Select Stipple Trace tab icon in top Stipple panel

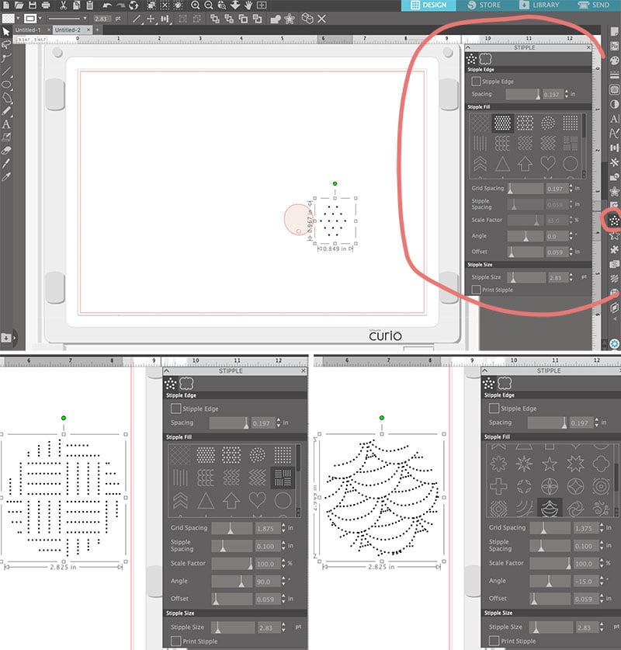(485, 59)
